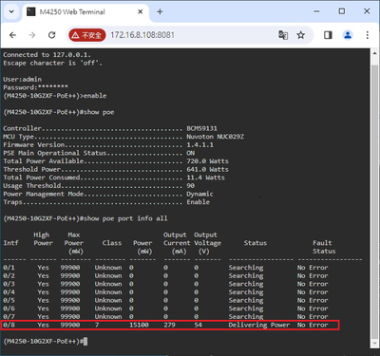Go back to the previous page
The image size is (380, 356).
pyautogui.click(x=12, y=35)
